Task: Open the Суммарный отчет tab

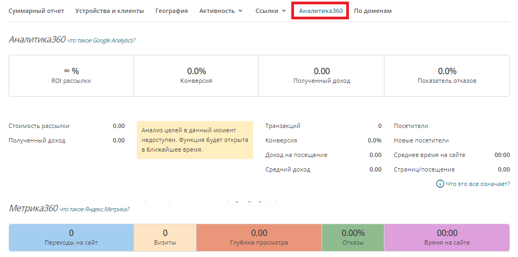Action: click(36, 11)
